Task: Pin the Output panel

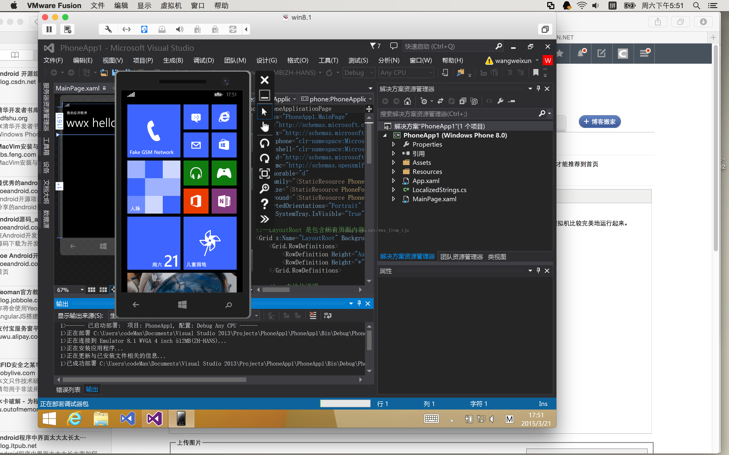Action: [359, 303]
